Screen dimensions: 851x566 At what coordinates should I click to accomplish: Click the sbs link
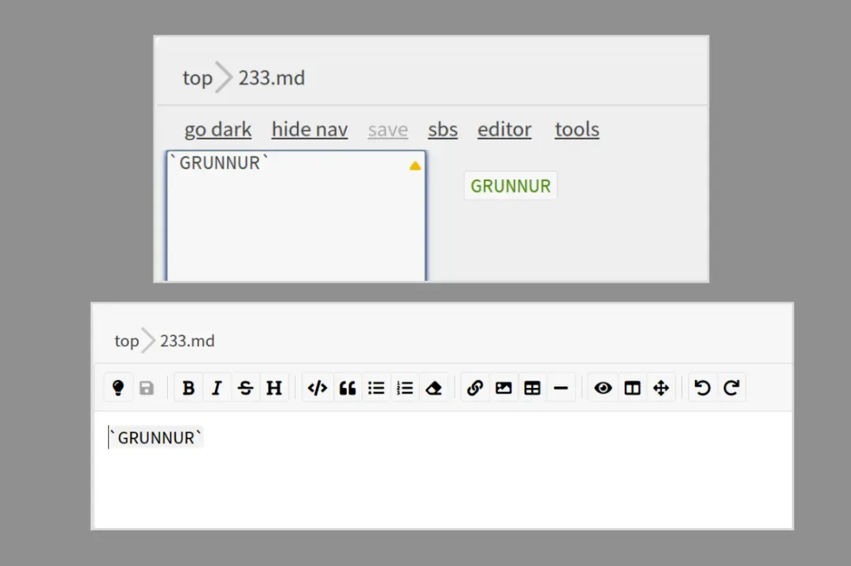click(x=442, y=130)
